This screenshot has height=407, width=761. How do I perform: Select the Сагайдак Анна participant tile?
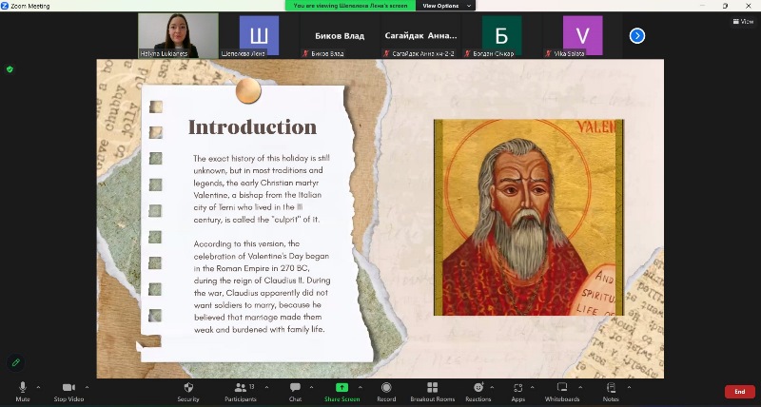(x=420, y=36)
